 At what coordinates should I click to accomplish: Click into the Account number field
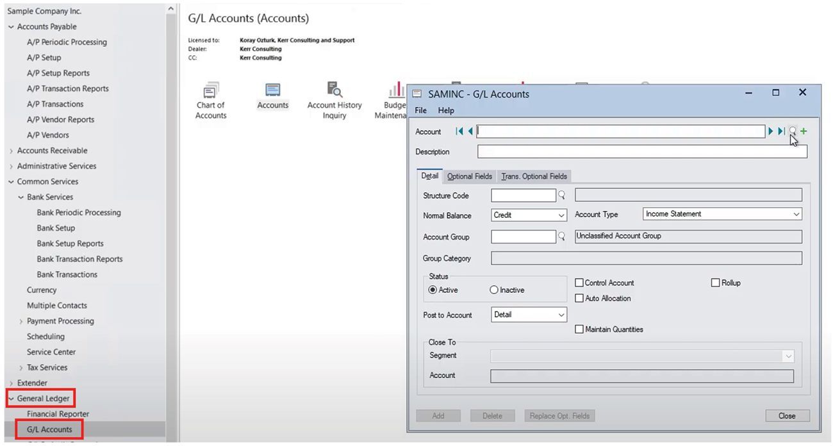(x=620, y=131)
